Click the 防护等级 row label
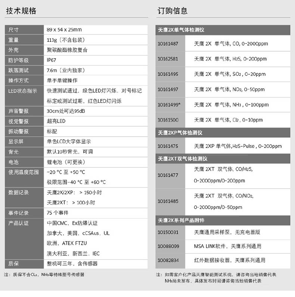295x297 pixels. coord(19,60)
